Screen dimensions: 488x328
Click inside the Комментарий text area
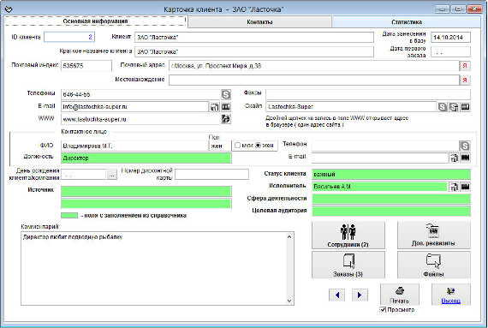(x=153, y=268)
